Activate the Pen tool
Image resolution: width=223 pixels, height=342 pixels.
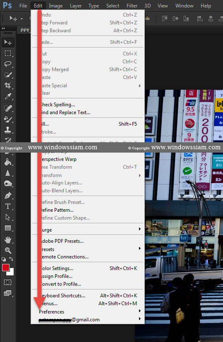pos(8,196)
